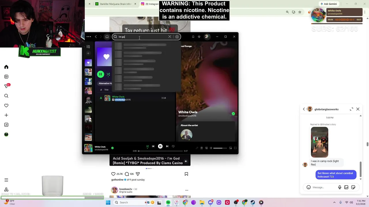Open options for the lovedoee2x post

click(187, 190)
